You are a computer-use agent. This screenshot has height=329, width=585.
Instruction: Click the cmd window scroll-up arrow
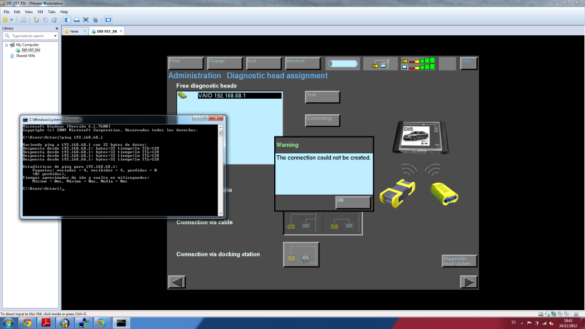pos(221,127)
